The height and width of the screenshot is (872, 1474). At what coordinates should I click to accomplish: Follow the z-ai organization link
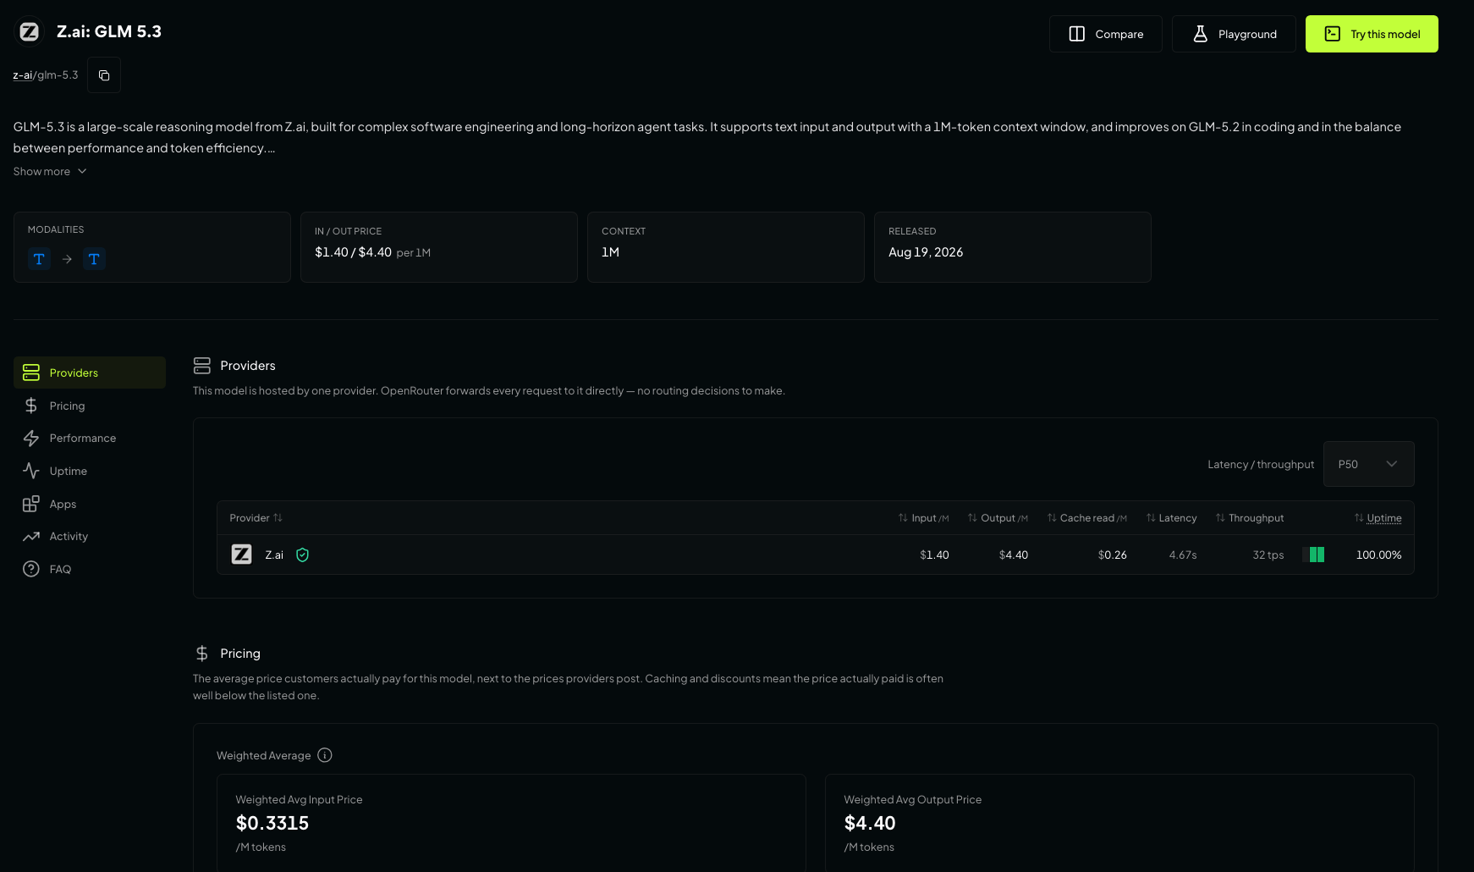(23, 75)
